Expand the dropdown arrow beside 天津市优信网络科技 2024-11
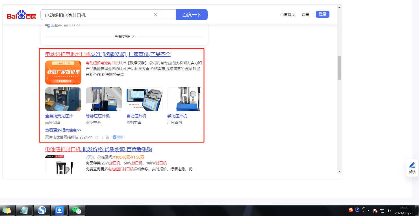The height and width of the screenshot is (216, 419). [97, 137]
